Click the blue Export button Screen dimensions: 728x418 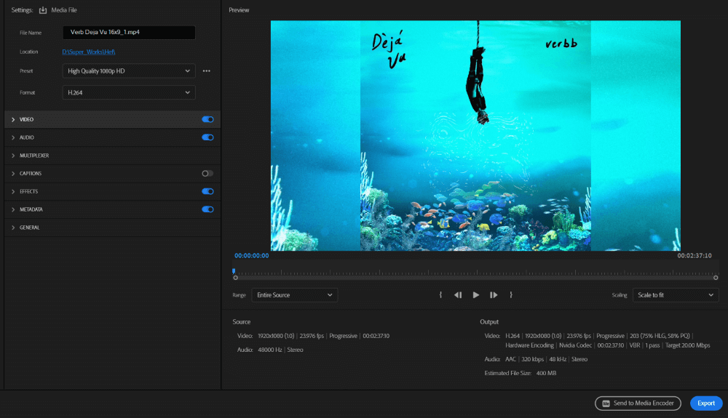[x=705, y=403]
